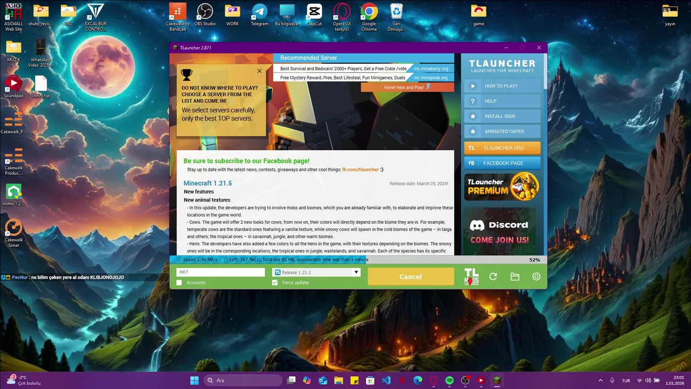Open the yayın desktop icon
This screenshot has width=691, height=389.
pyautogui.click(x=670, y=15)
